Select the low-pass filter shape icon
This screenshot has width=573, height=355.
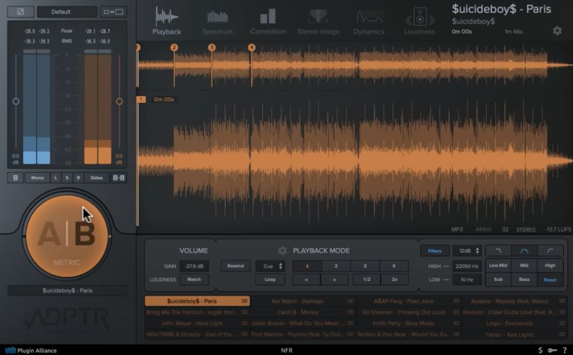point(498,251)
